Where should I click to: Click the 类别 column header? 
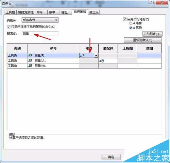tap(17, 48)
